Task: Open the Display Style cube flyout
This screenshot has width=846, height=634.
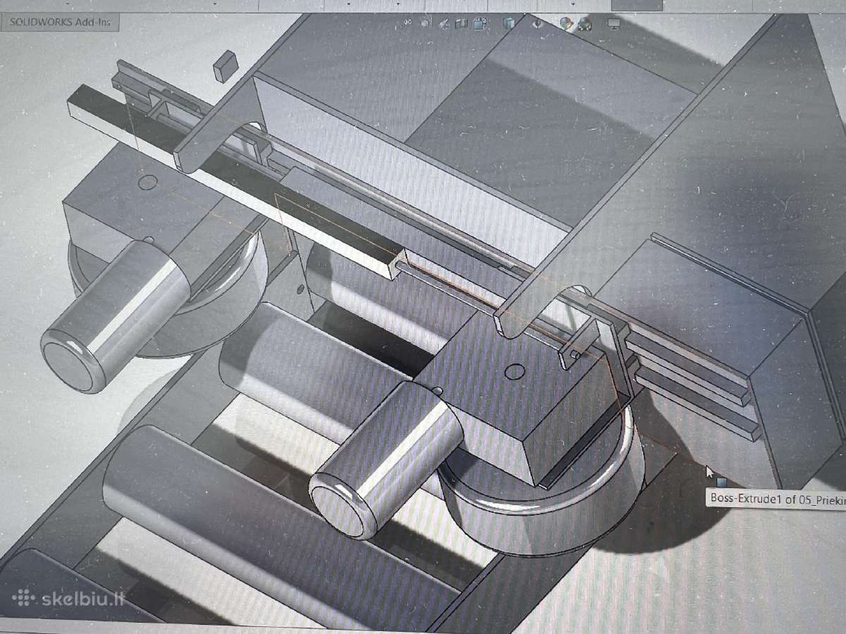Action: 508,24
